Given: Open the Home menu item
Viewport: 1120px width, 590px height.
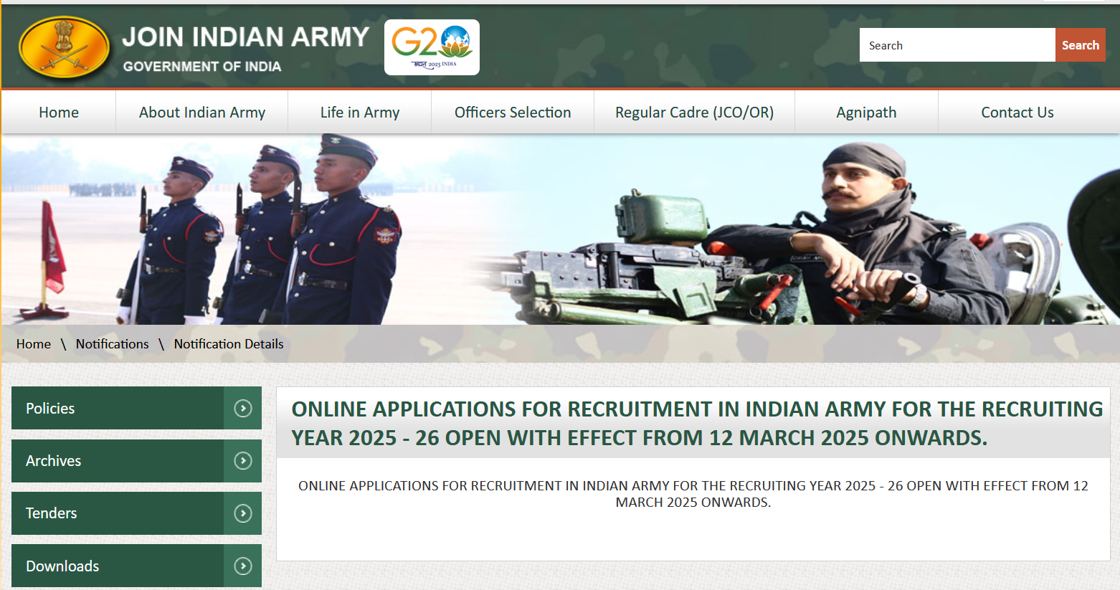Looking at the screenshot, I should 59,112.
